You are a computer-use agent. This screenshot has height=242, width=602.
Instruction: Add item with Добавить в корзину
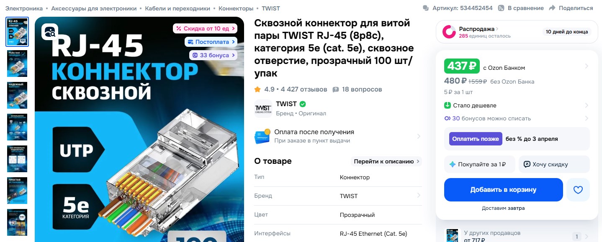(503, 190)
